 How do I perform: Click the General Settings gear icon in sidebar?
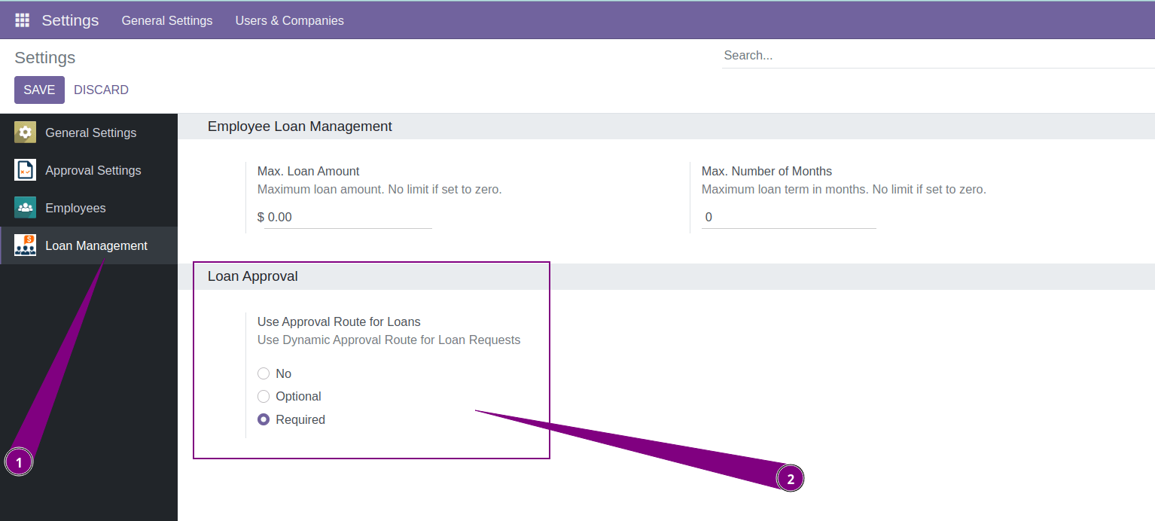click(x=25, y=132)
